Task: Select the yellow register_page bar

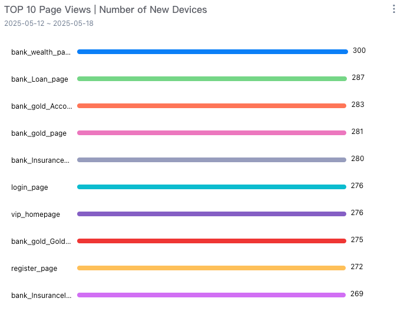Action: click(x=211, y=268)
